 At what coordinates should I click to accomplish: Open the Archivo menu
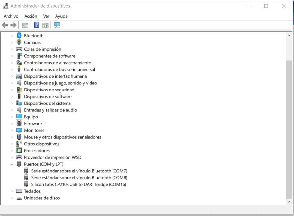[11, 16]
